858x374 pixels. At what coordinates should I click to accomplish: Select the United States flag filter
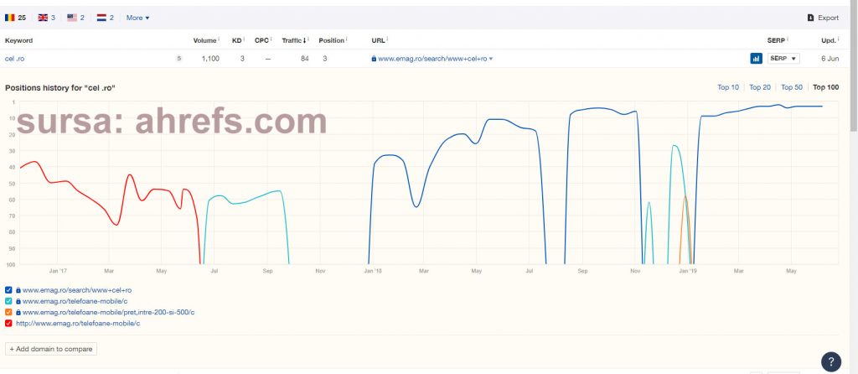(x=76, y=17)
